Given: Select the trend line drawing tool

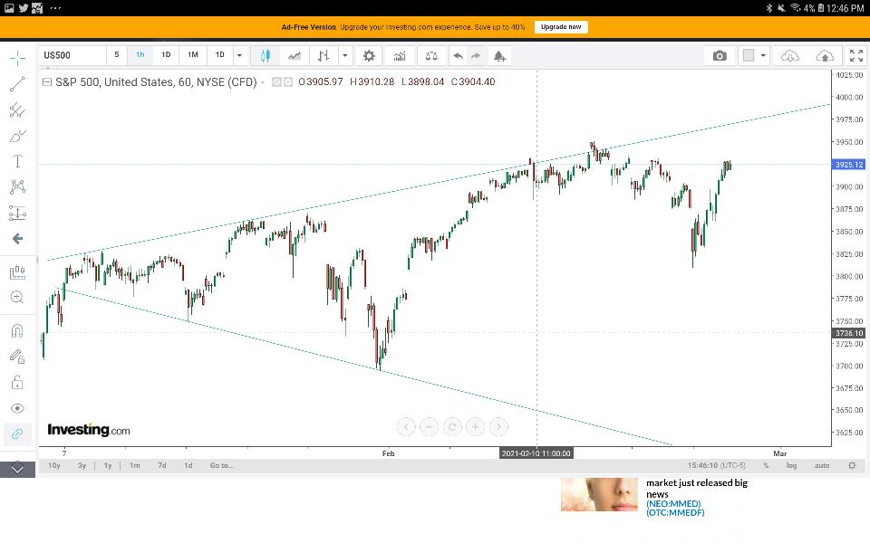Looking at the screenshot, I should click(17, 84).
